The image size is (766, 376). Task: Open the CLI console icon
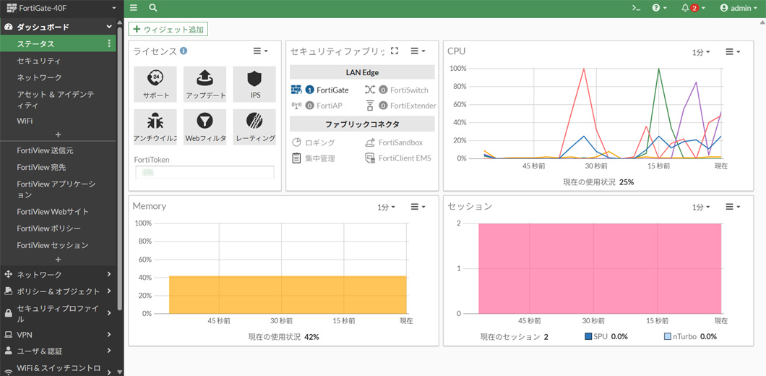pyautogui.click(x=636, y=8)
